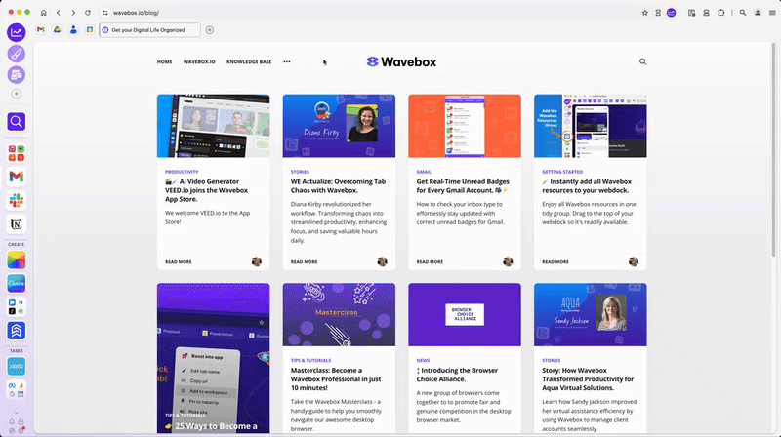781x437 pixels.
Task: Open the pinned Google Calendar tab
Action: tap(90, 30)
